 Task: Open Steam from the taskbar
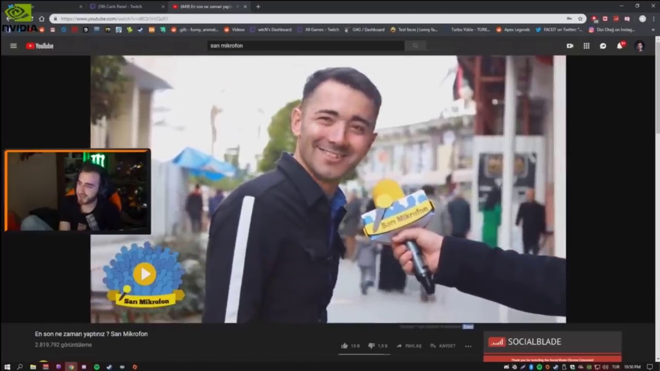click(x=109, y=367)
